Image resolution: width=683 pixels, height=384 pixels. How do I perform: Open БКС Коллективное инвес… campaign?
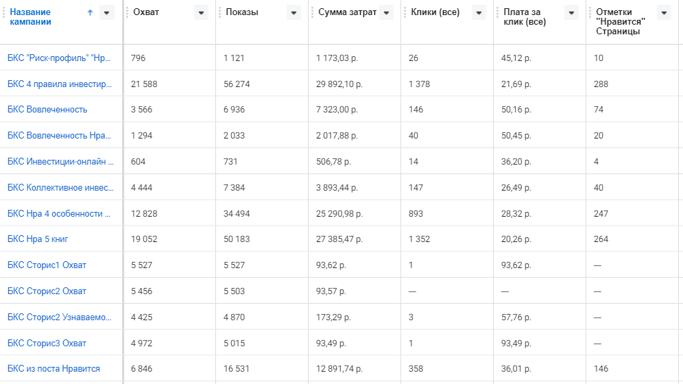click(60, 187)
